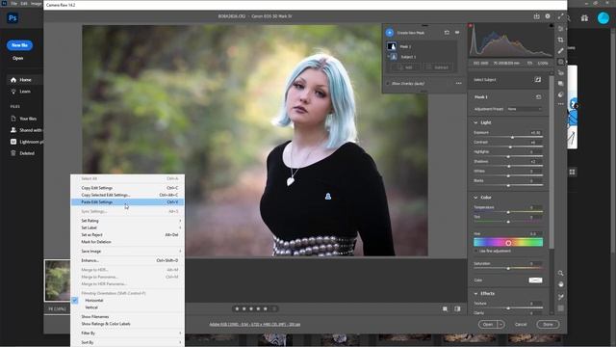
Task: Choose Enhance from context menu
Action: point(127,260)
